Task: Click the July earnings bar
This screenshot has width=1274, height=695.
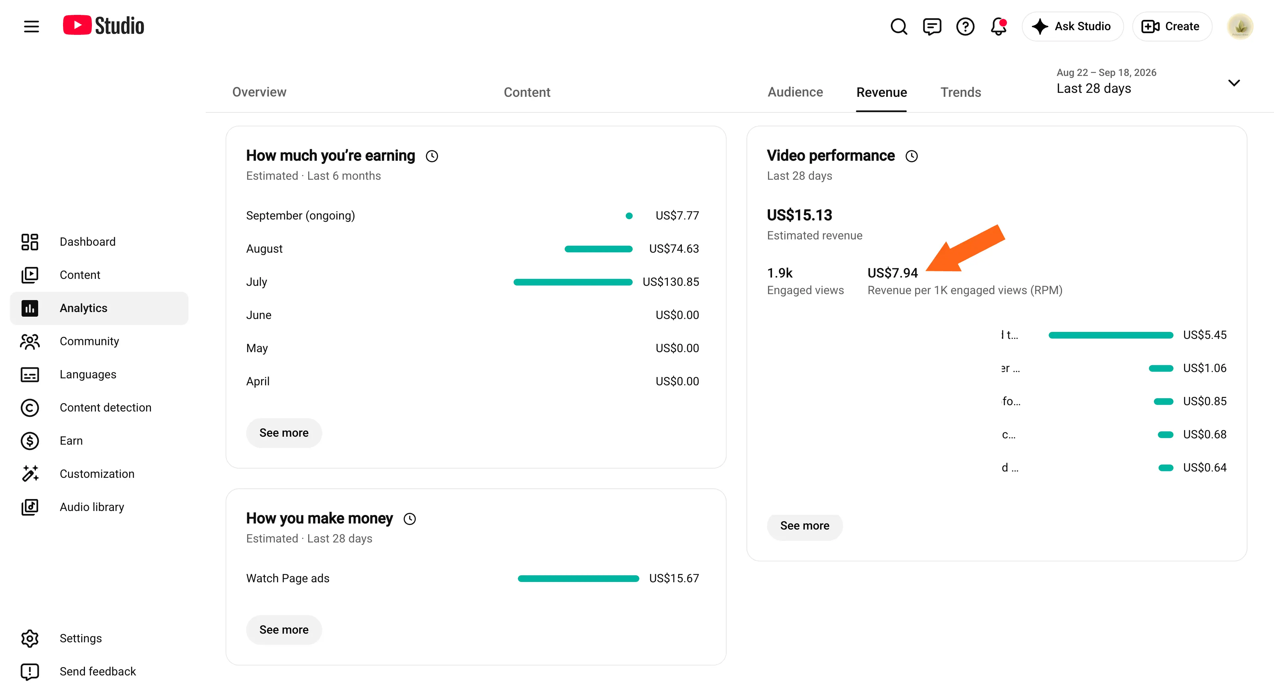Action: tap(573, 282)
